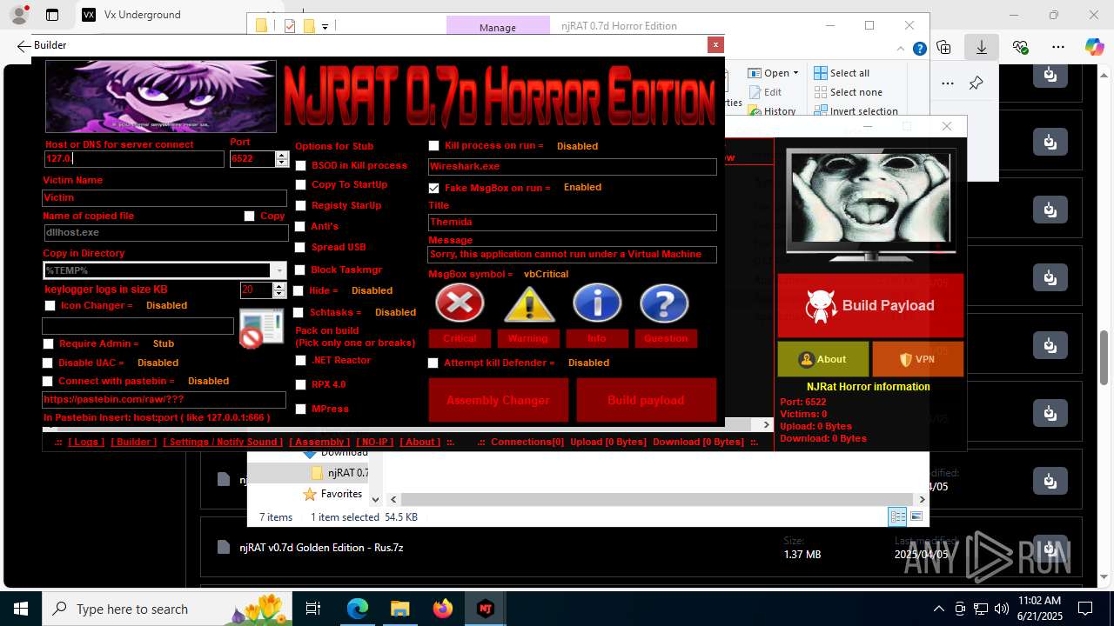Toggle Icon Changer checkbox
The width and height of the screenshot is (1114, 626).
coord(50,306)
